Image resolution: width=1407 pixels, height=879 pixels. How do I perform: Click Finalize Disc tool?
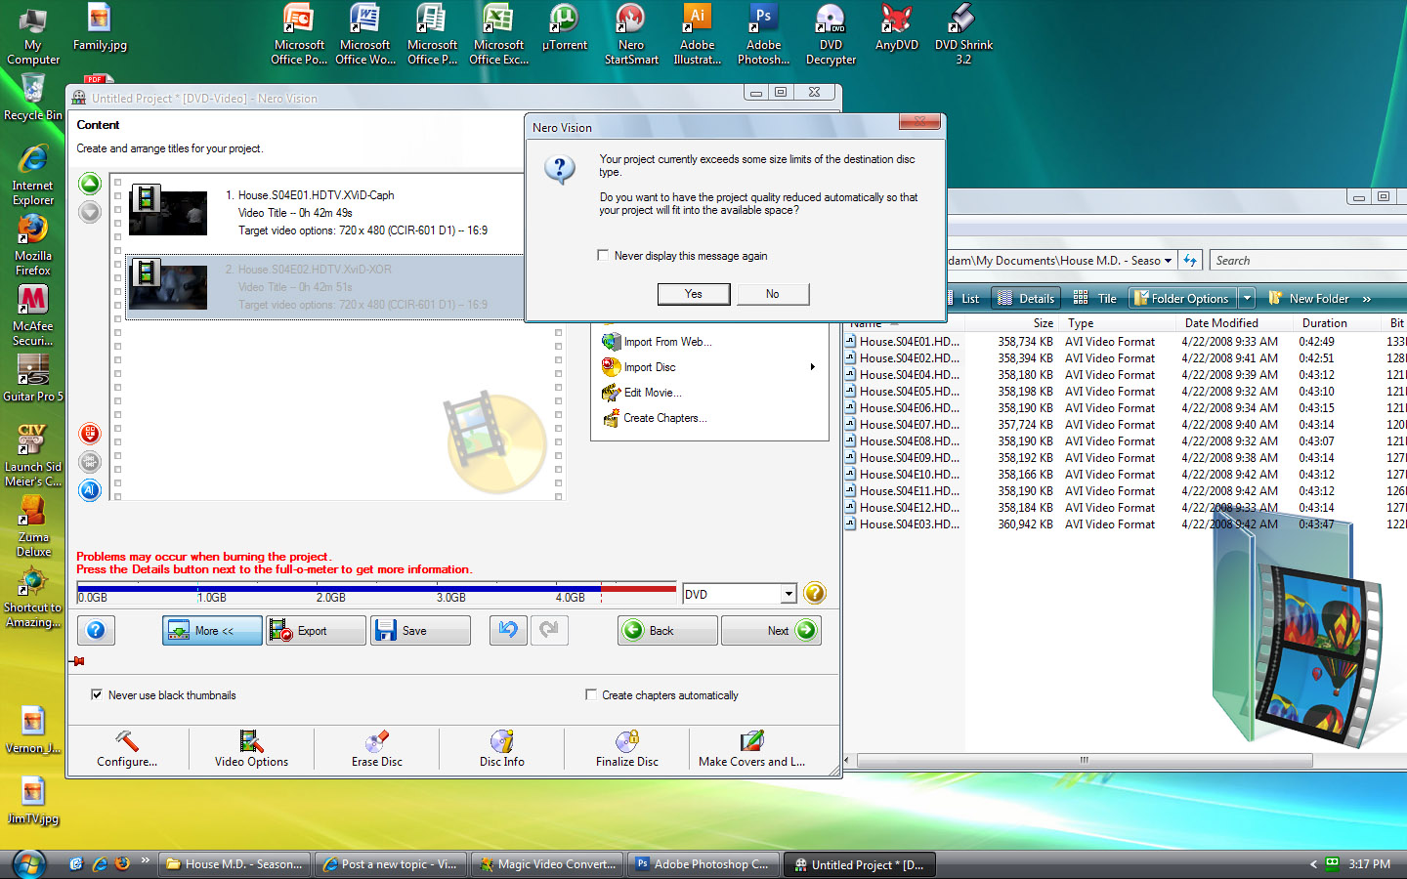[627, 749]
